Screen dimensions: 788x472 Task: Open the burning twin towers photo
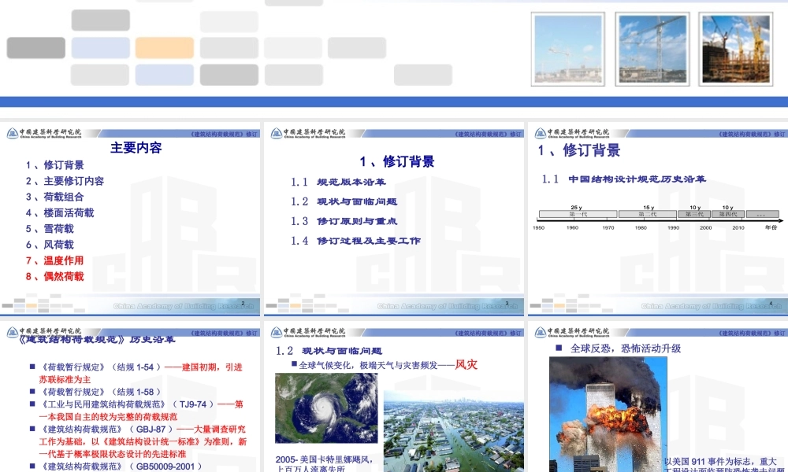pos(608,415)
